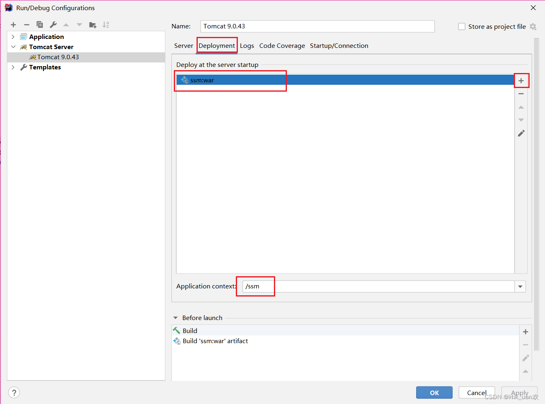Create new folder for grouping configurations
Viewport: 545px width, 404px height.
(93, 25)
